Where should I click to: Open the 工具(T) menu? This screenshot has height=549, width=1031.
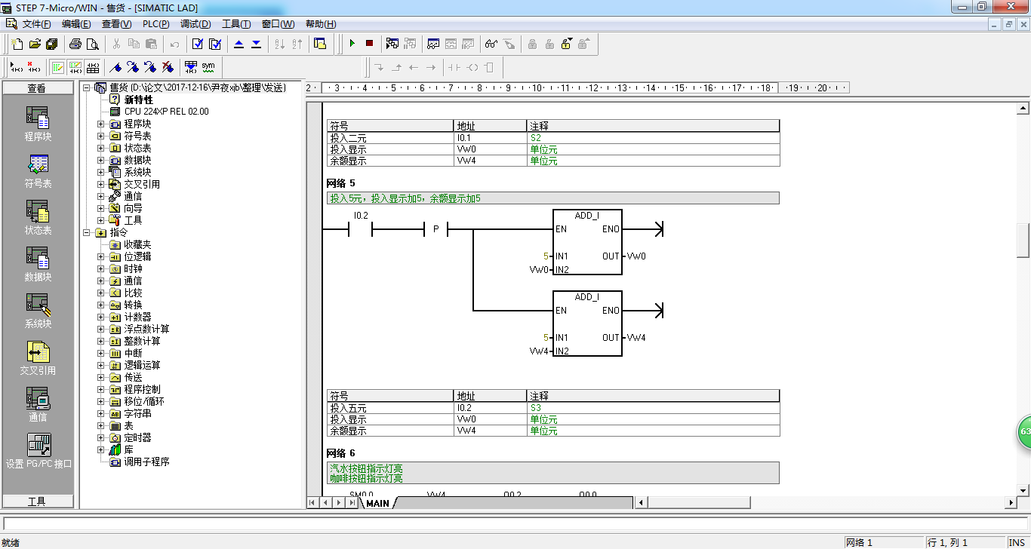(x=236, y=24)
